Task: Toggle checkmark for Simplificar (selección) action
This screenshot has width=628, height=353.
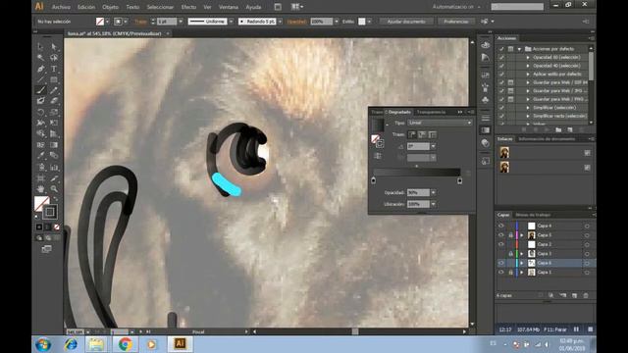Action: click(501, 108)
